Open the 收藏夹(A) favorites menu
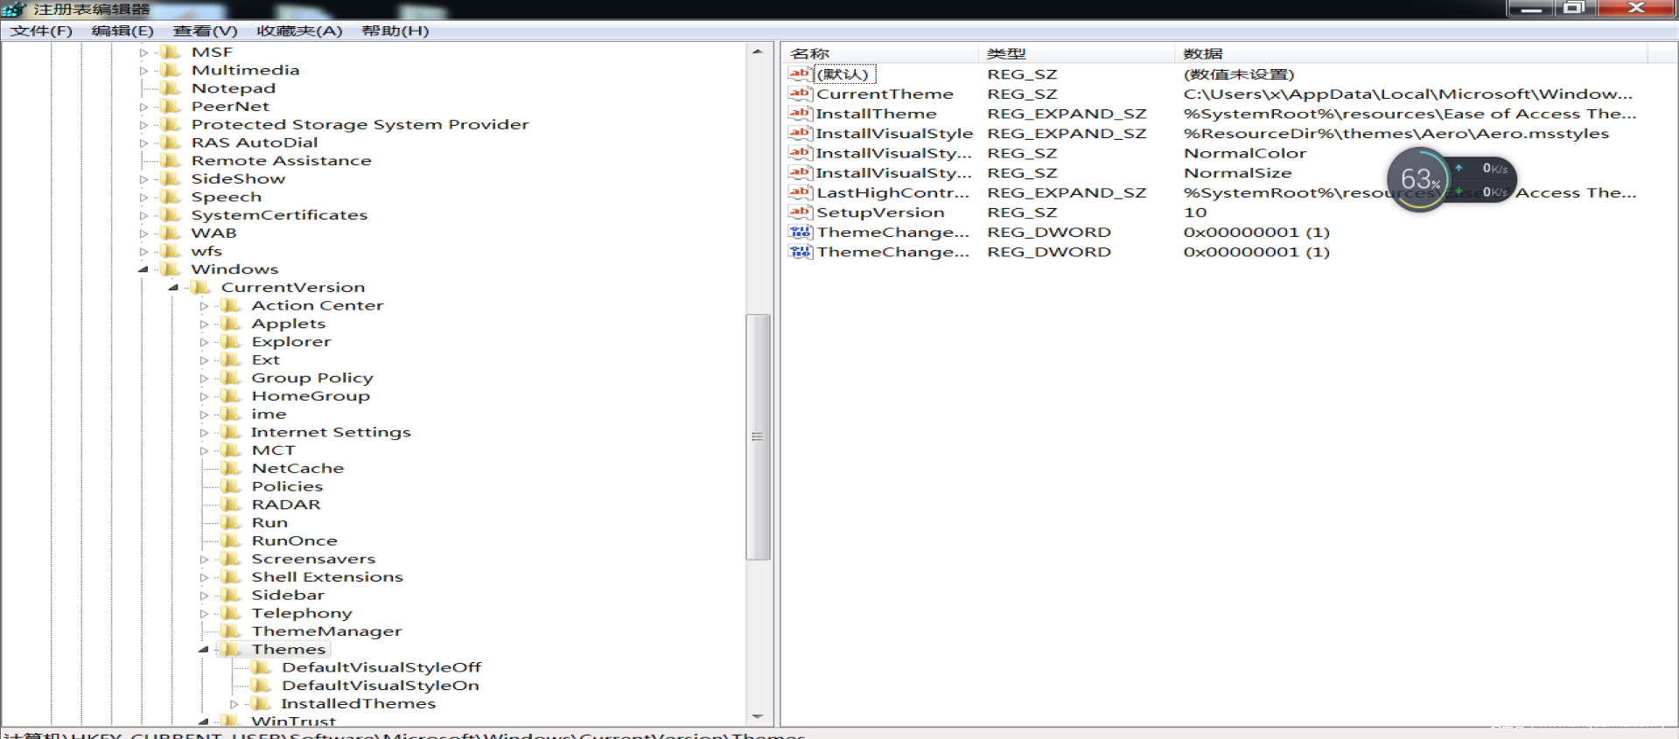This screenshot has width=1679, height=739. [299, 31]
